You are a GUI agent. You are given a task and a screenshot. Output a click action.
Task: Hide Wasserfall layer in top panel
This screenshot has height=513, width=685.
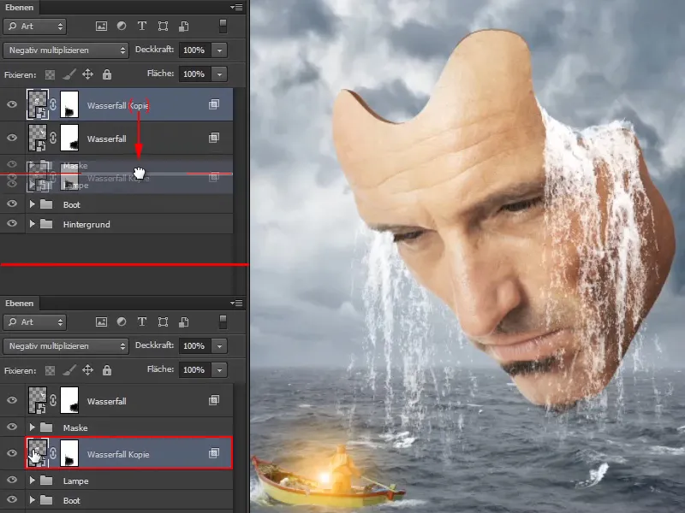pos(12,138)
